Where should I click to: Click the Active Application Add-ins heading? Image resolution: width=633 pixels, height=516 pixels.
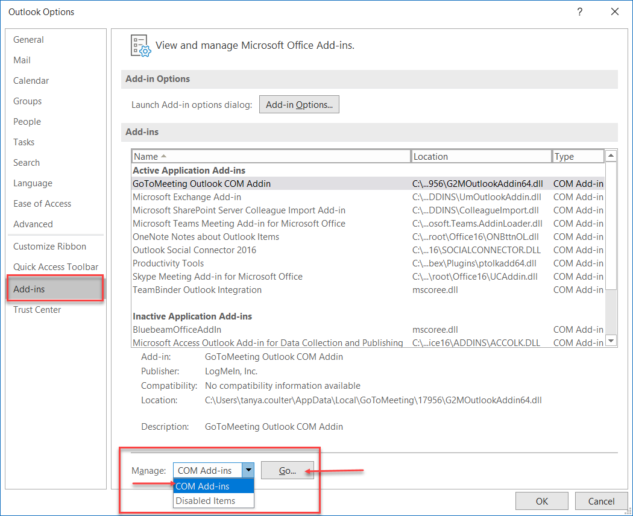click(x=189, y=171)
